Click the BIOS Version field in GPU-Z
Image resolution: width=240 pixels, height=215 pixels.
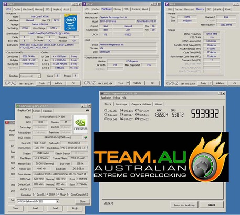58,137
